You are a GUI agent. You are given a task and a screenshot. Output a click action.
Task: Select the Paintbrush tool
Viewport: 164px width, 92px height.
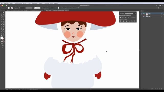pyautogui.click(x=4, y=19)
